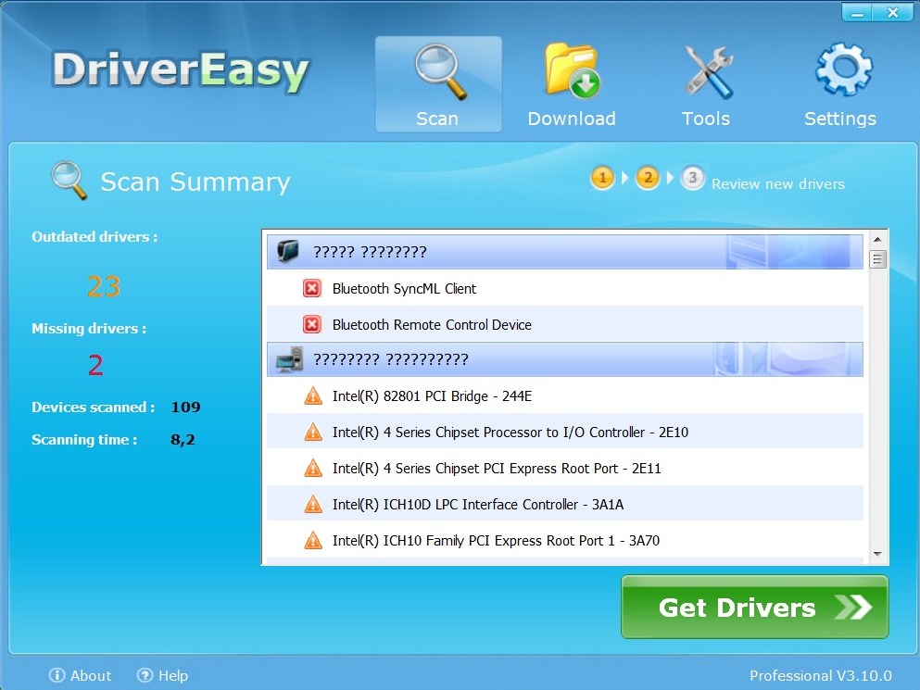
Task: Click scanning time value '8,2'
Action: click(183, 439)
